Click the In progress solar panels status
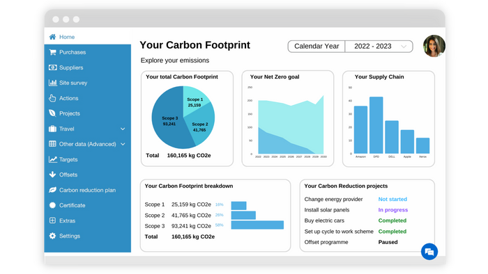Viewport: 488px width, 274px height. [x=392, y=210]
